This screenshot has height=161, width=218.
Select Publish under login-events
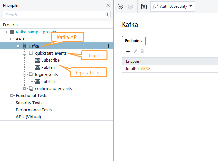point(48,81)
